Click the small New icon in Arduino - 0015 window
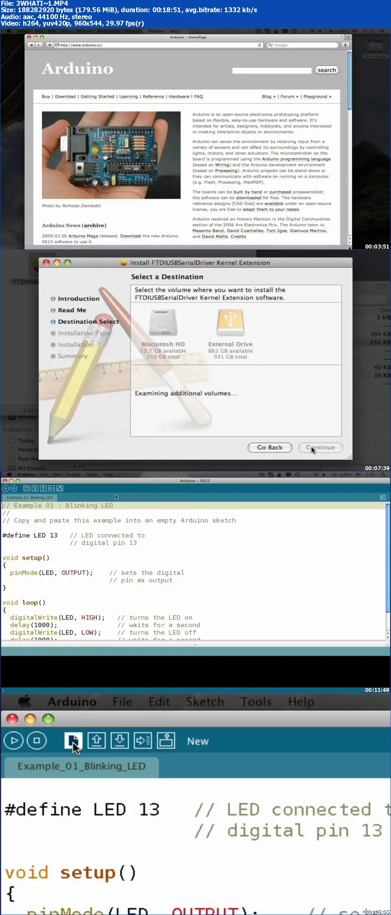Image resolution: width=391 pixels, height=915 pixels. click(26, 488)
